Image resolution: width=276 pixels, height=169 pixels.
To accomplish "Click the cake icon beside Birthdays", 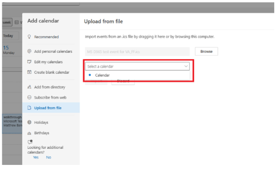I will tap(29, 133).
